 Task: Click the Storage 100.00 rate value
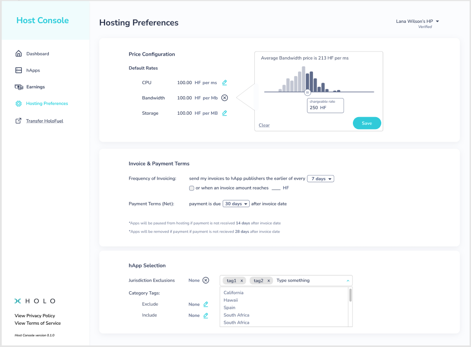pos(185,113)
